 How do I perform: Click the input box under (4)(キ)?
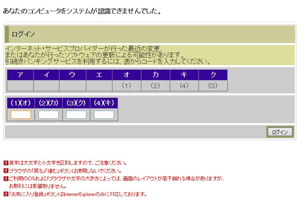(104, 115)
